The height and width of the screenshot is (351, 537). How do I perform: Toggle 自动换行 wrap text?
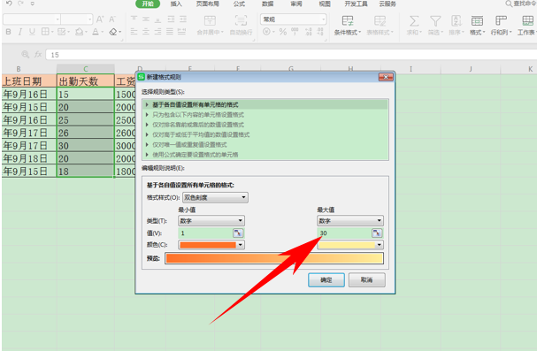coord(241,26)
